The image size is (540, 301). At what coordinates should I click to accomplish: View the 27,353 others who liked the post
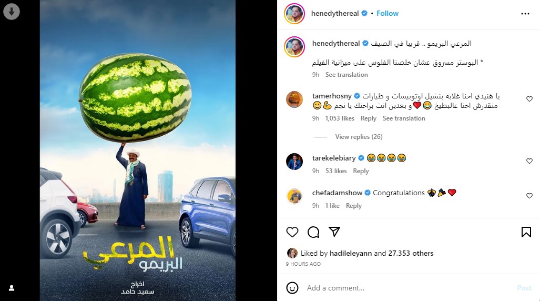(411, 254)
